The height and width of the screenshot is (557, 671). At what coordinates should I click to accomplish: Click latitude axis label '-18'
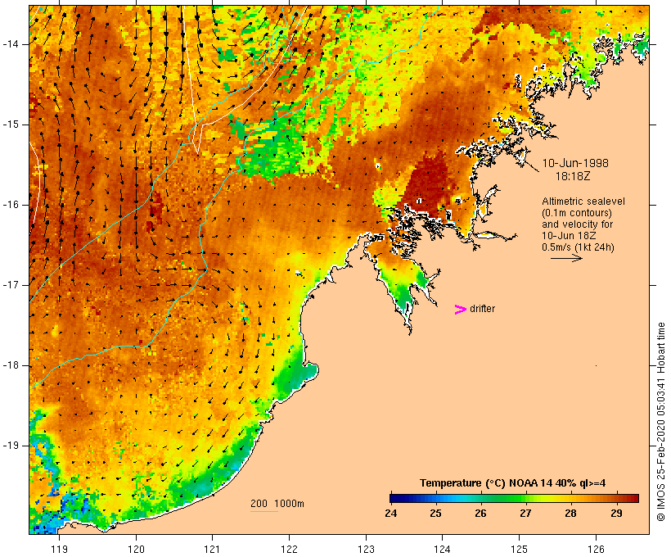[x=10, y=365]
